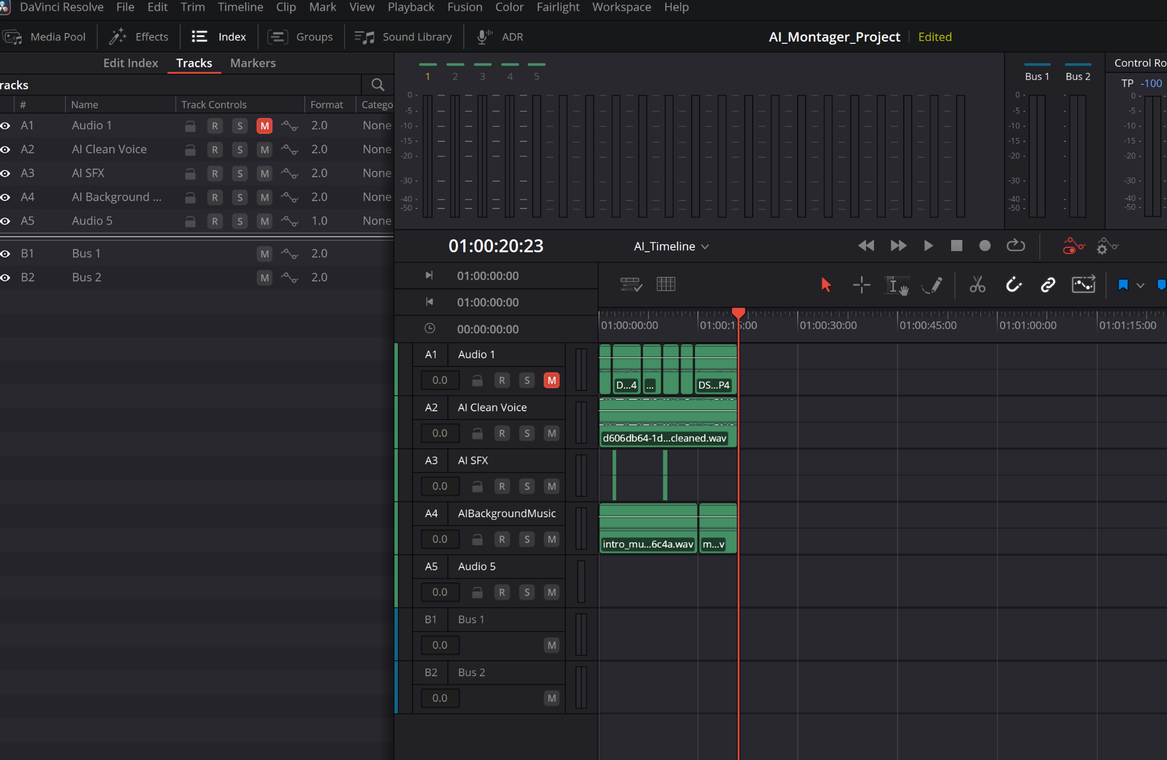This screenshot has height=760, width=1167.
Task: Select the edit selection hand tool
Action: [x=896, y=284]
